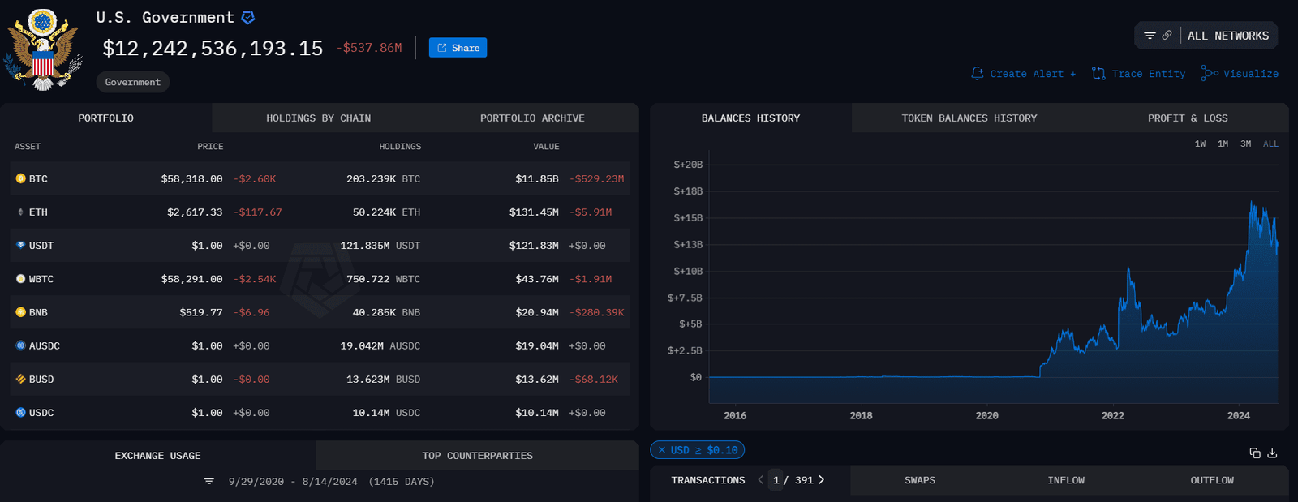Viewport: 1298px width, 502px height.
Task: Click the AUSDC coin icon
Action: pos(21,345)
